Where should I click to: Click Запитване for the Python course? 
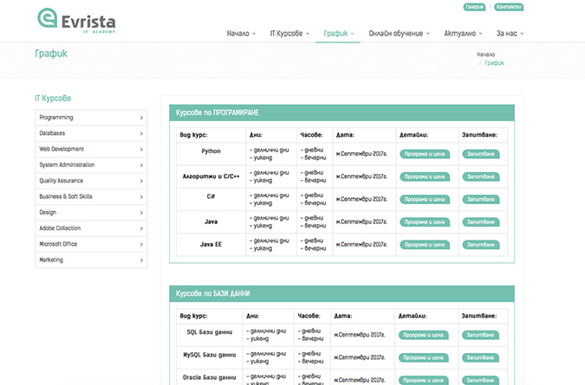(481, 154)
